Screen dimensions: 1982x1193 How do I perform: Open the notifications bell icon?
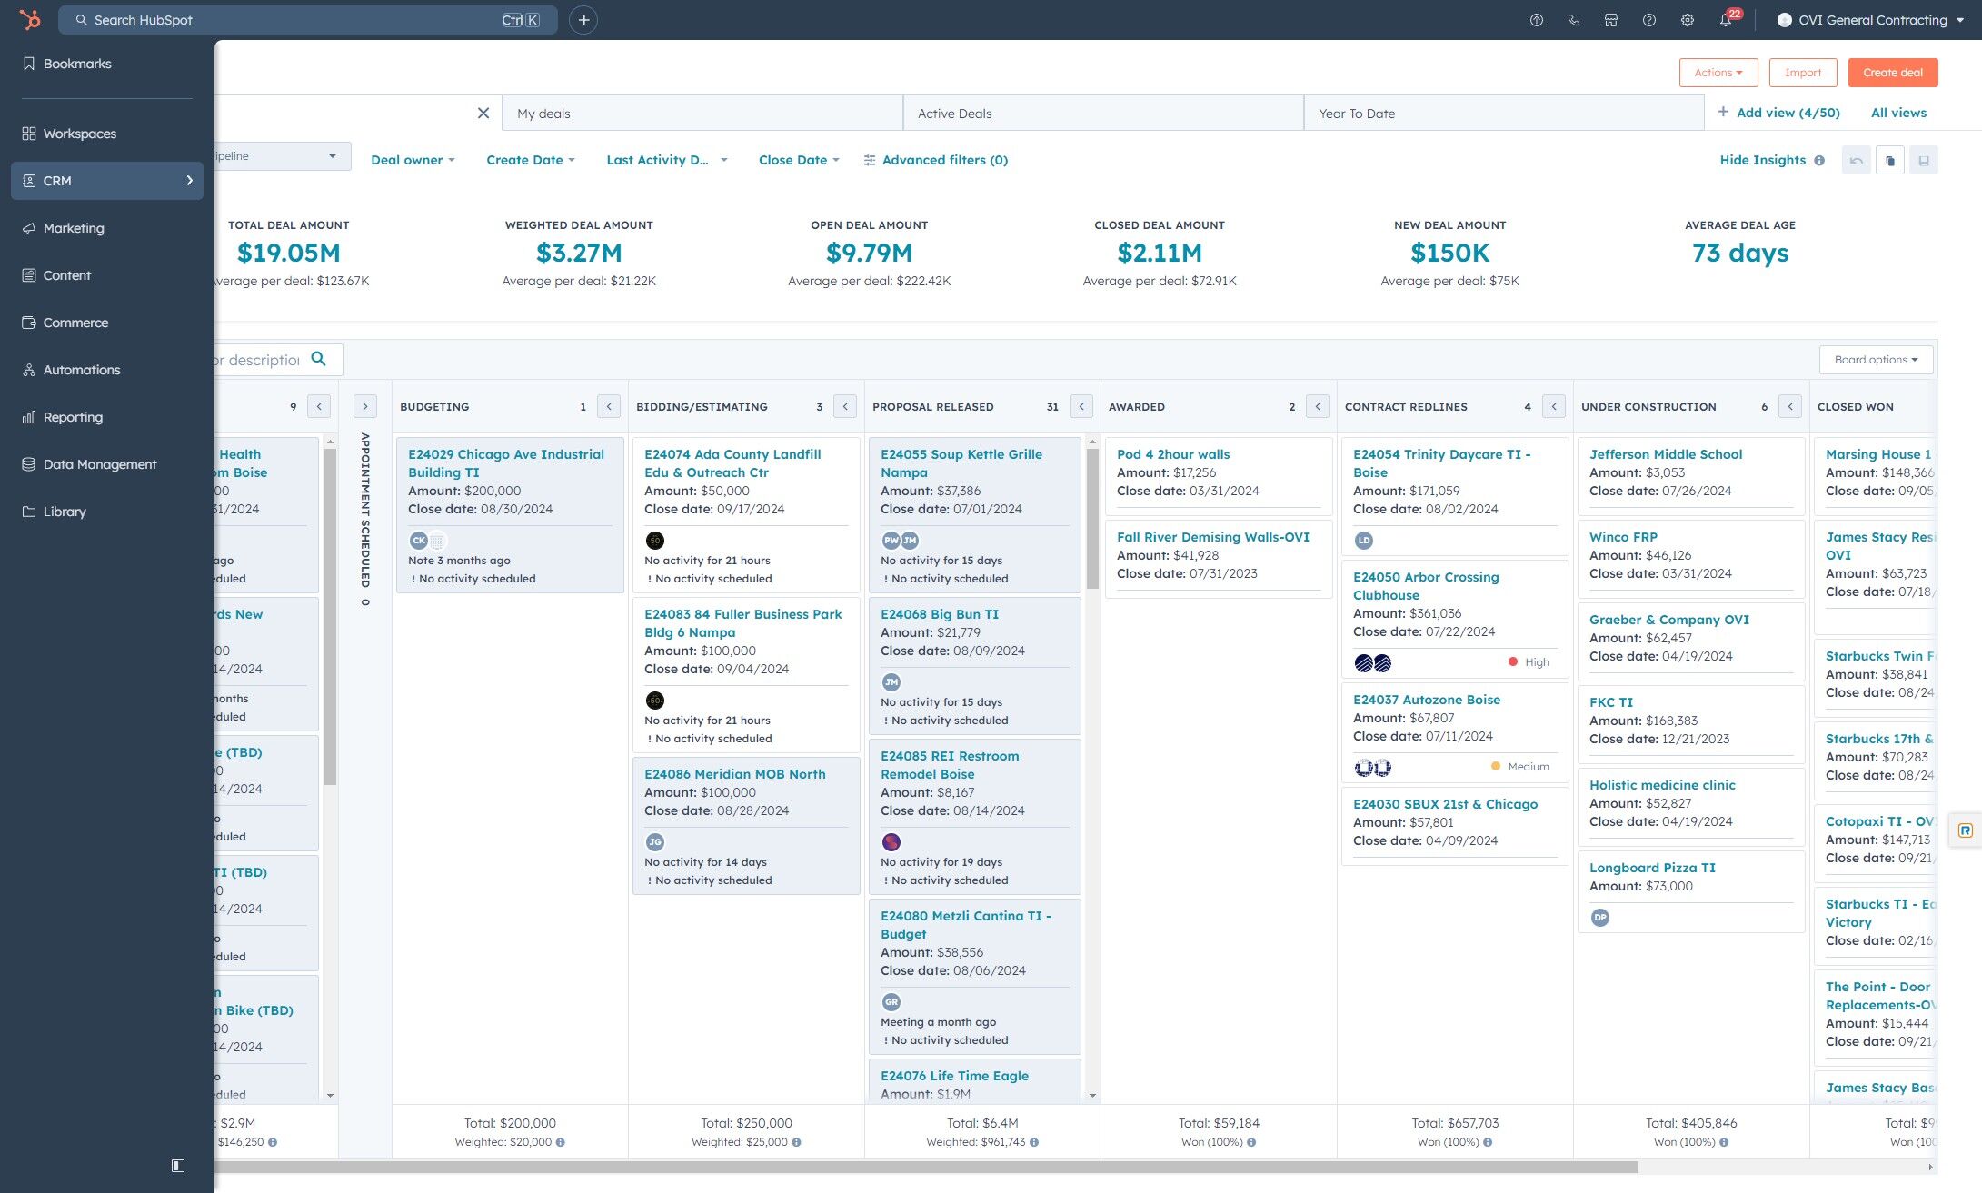(1725, 20)
